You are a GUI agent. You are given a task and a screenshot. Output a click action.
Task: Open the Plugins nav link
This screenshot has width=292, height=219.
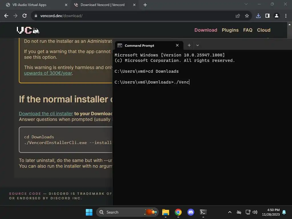pos(230,30)
